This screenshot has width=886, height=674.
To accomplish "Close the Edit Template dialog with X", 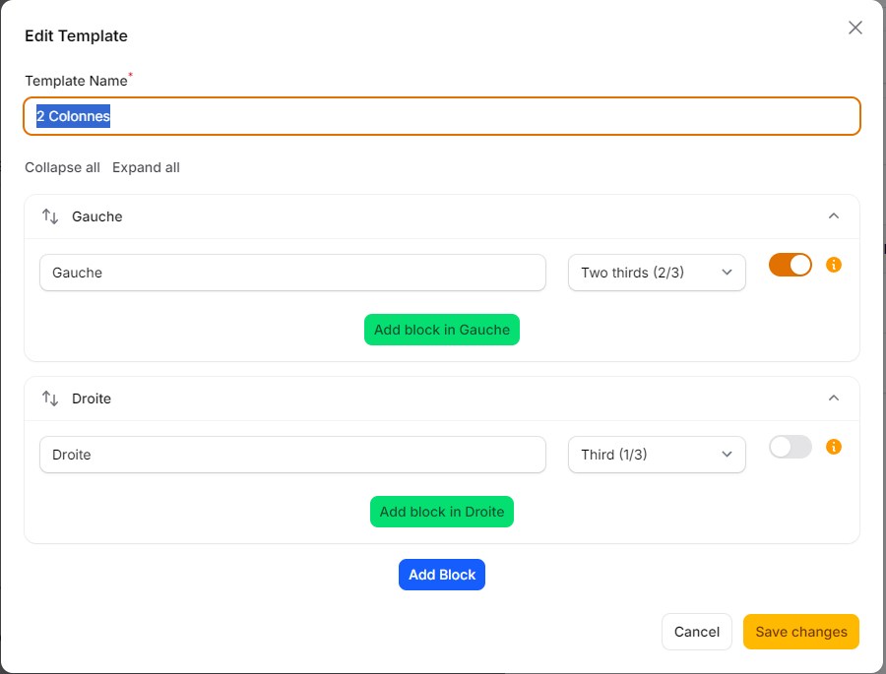I will (854, 28).
